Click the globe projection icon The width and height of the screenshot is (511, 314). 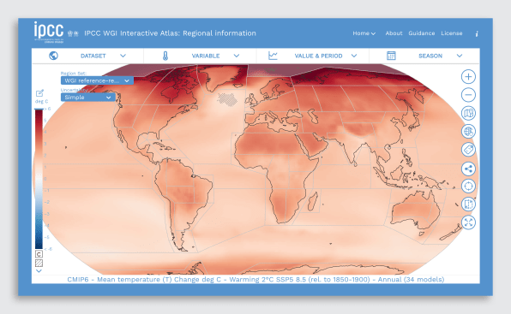tap(468, 131)
